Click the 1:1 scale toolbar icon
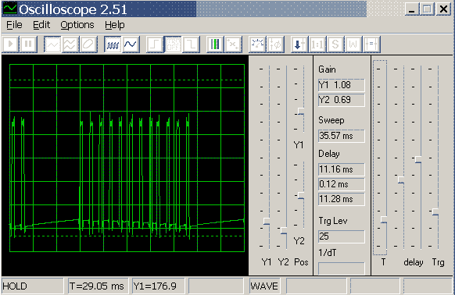This screenshot has height=295, width=455. 317,44
